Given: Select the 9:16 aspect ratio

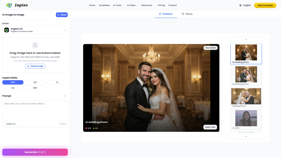Looking at the screenshot, I should click(35, 88).
